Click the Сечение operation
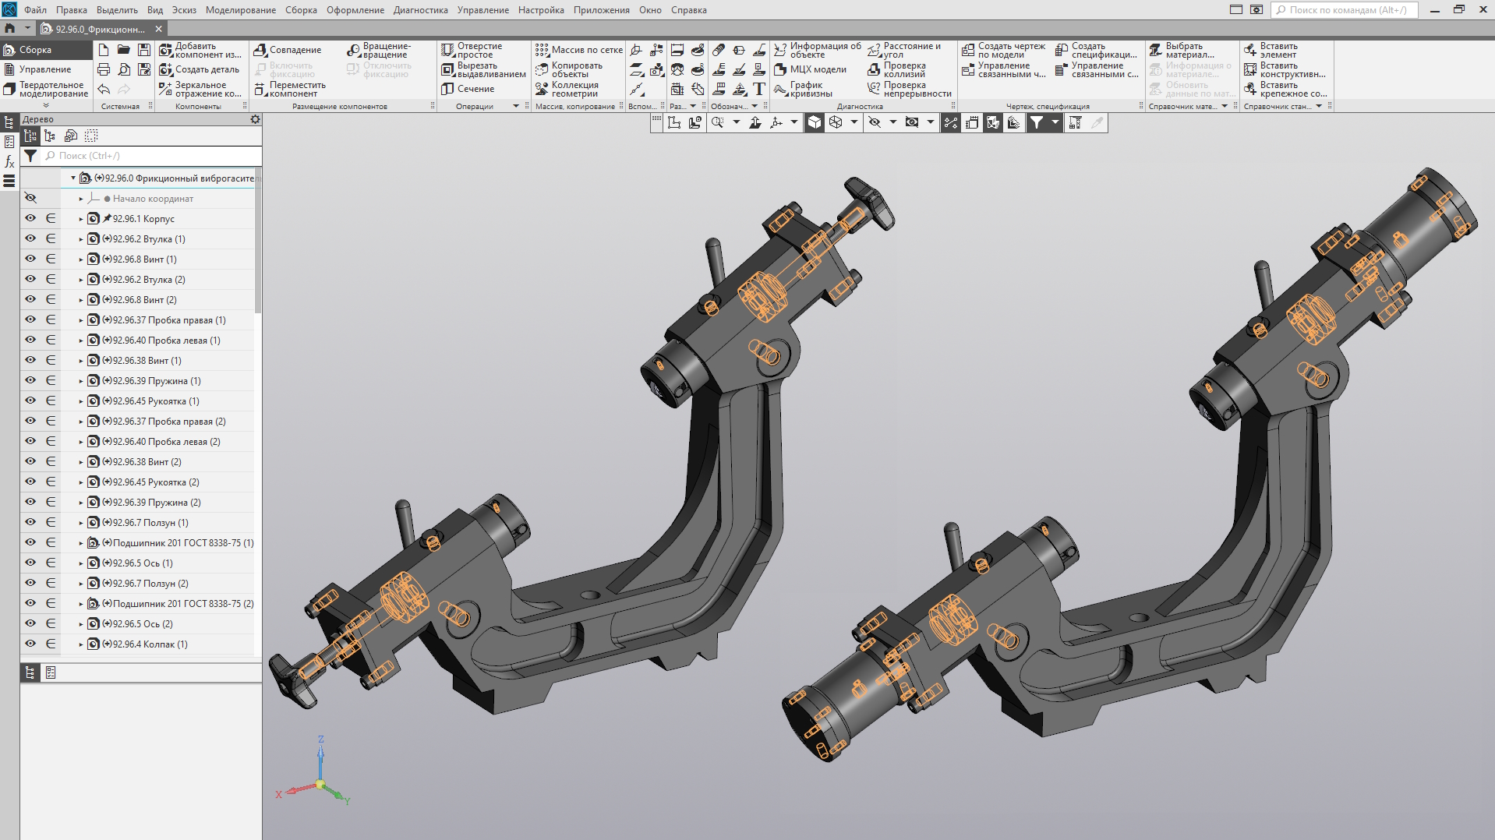This screenshot has width=1495, height=840. (x=468, y=89)
